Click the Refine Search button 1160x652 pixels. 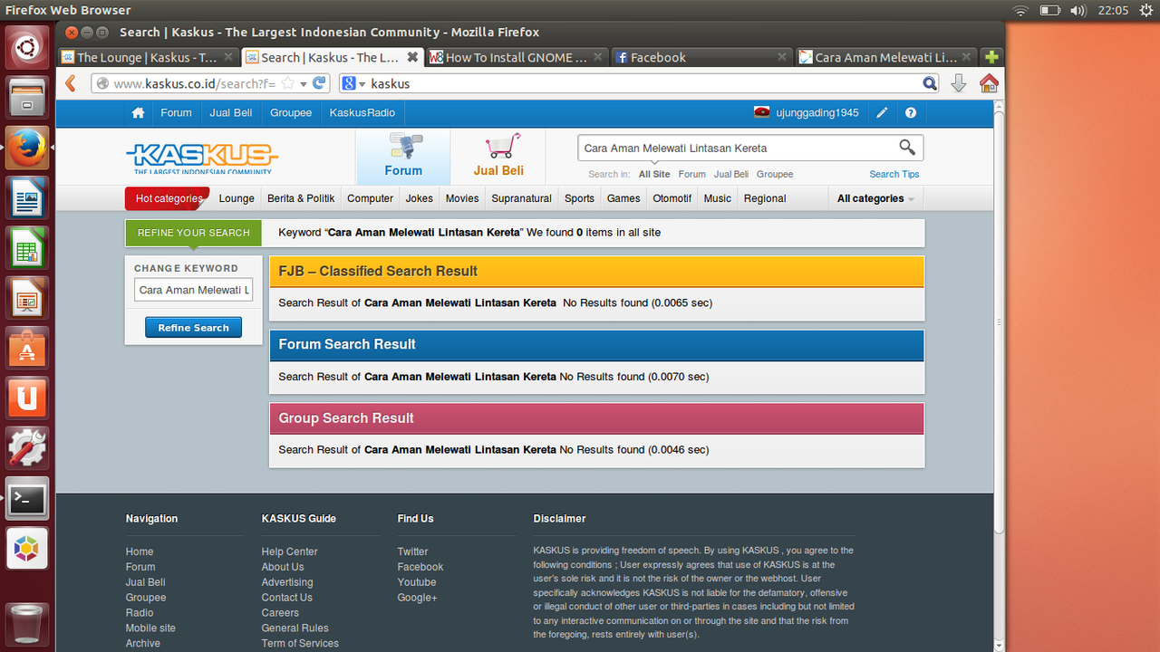(193, 328)
